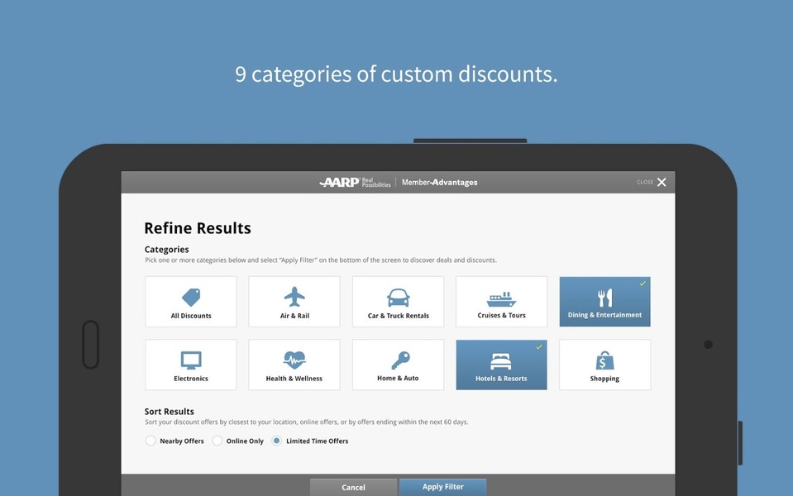Image resolution: width=793 pixels, height=496 pixels.
Task: Choose the Electronics monitor icon
Action: coord(191,360)
